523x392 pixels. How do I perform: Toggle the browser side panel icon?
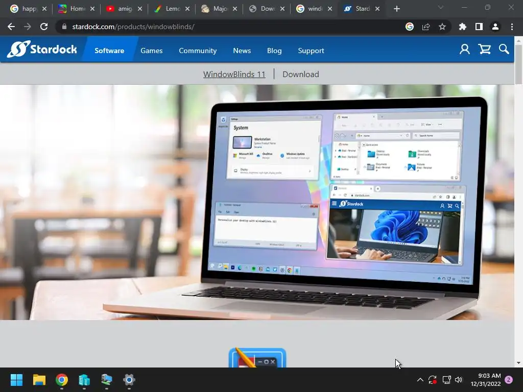point(479,27)
